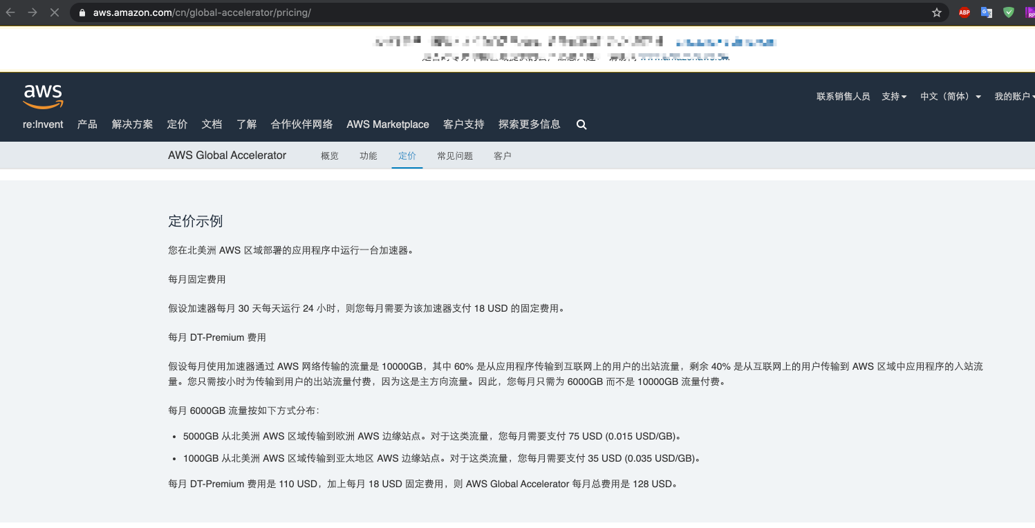Bookmark this page with the star
Image resolution: width=1035 pixels, height=528 pixels.
click(x=937, y=12)
